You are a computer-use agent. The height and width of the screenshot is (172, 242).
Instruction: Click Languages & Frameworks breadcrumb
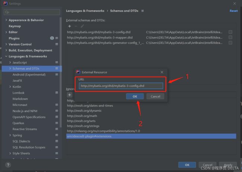[85, 11]
